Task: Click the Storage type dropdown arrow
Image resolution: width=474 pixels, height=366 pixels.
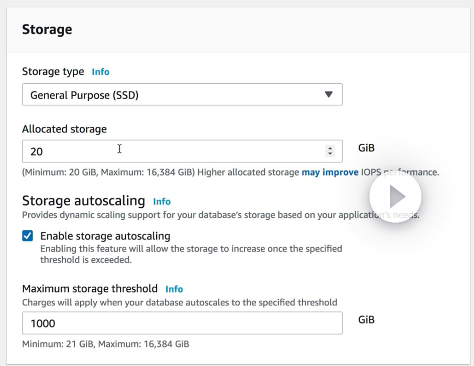Action: pyautogui.click(x=329, y=94)
